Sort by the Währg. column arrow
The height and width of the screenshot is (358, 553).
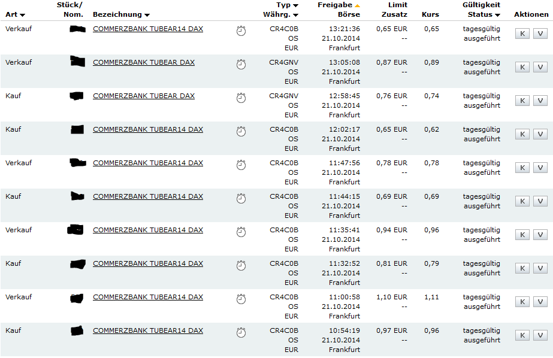pos(295,15)
